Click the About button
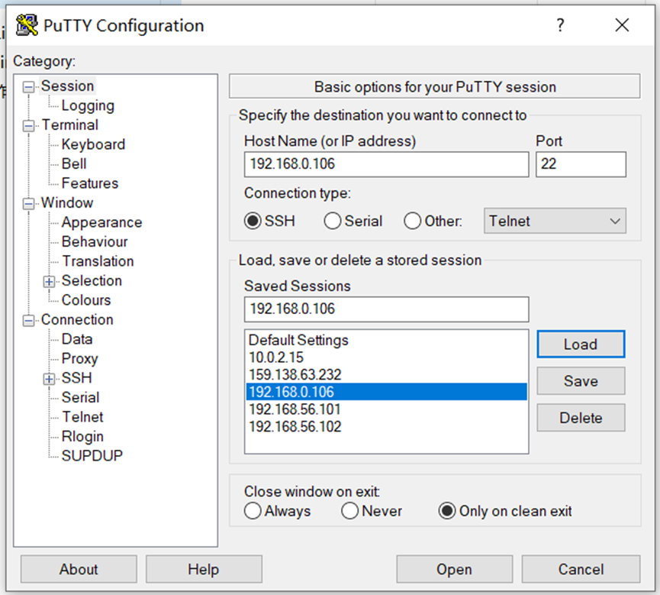660x595 pixels. click(x=79, y=569)
